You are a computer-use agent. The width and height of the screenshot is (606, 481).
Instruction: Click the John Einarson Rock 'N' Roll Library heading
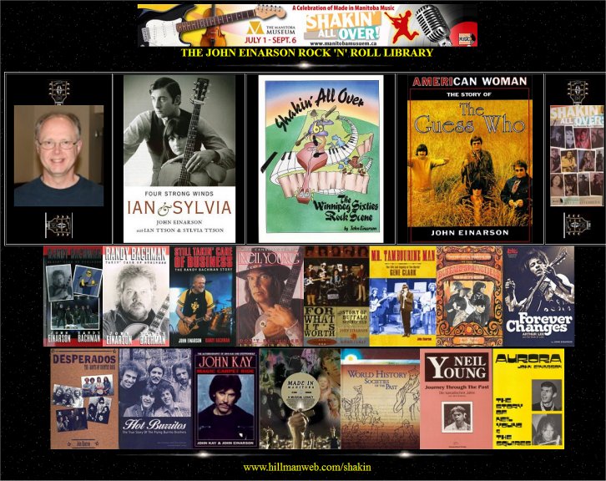click(307, 53)
